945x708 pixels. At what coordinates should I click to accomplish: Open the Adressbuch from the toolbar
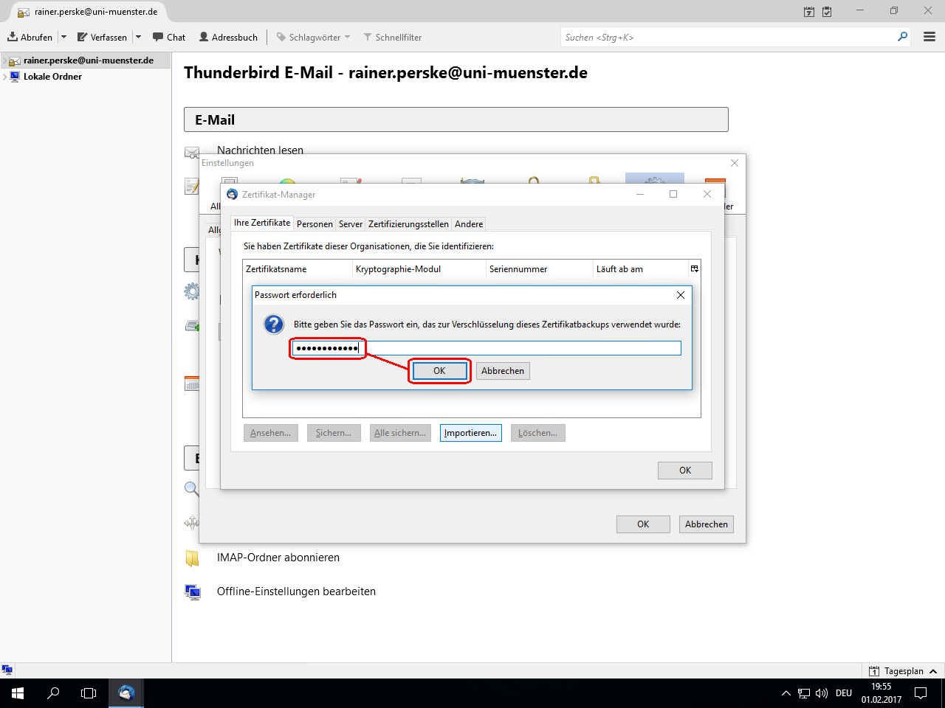click(228, 37)
